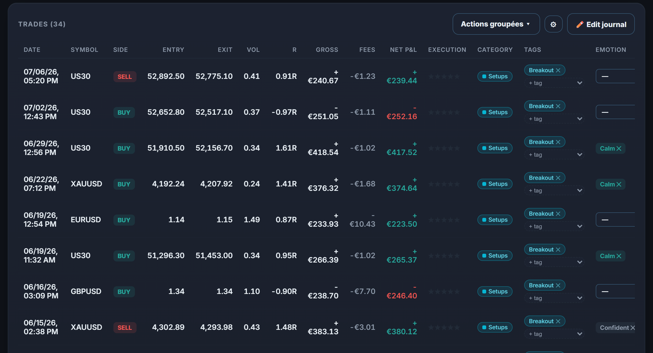653x353 pixels.
Task: Open the gear settings icon button
Action: 553,24
